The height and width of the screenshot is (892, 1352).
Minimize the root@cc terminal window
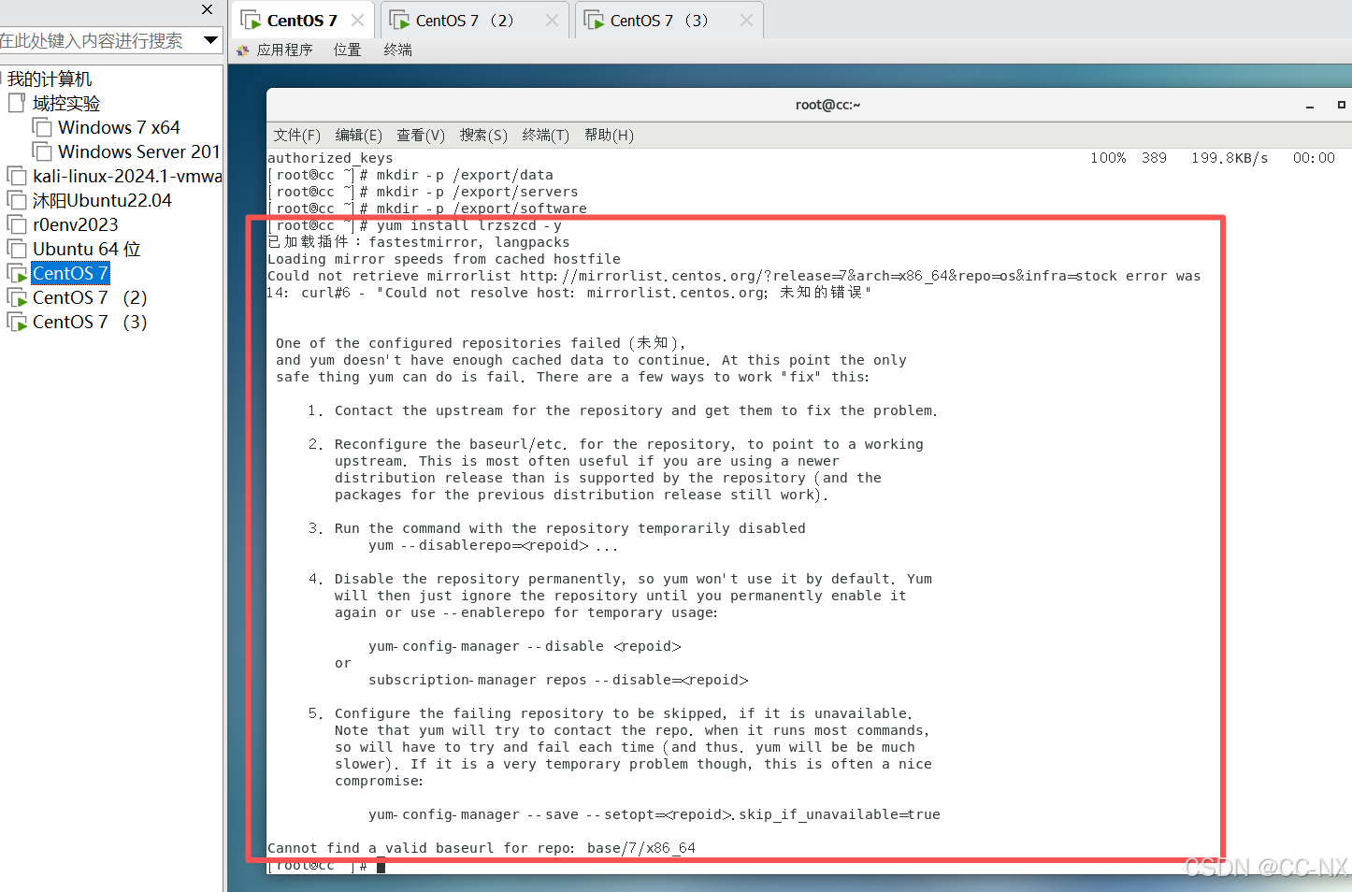pos(1310,106)
